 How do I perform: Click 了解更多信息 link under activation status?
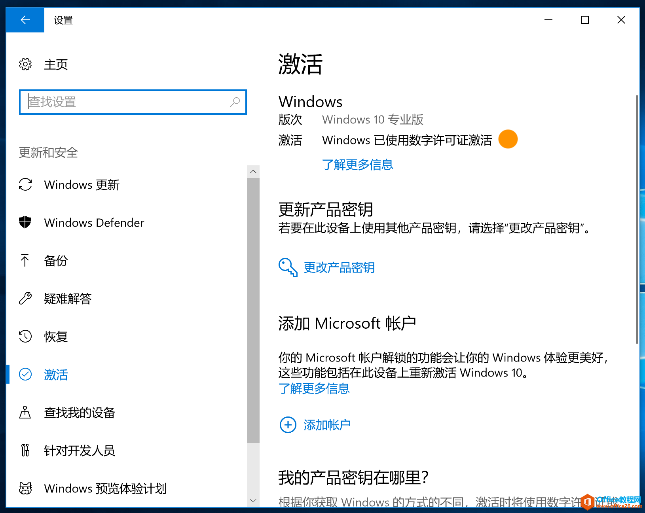(x=358, y=165)
